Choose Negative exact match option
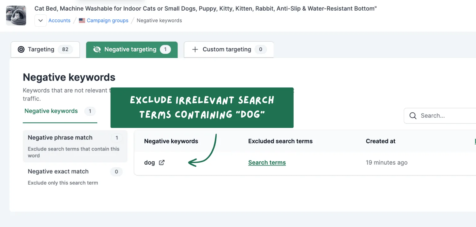The width and height of the screenshot is (476, 227). point(75,177)
